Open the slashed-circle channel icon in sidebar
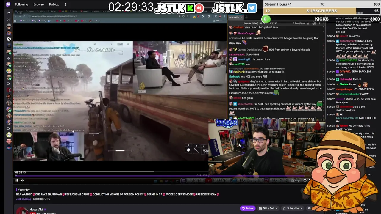The height and width of the screenshot is (214, 381). point(9,39)
